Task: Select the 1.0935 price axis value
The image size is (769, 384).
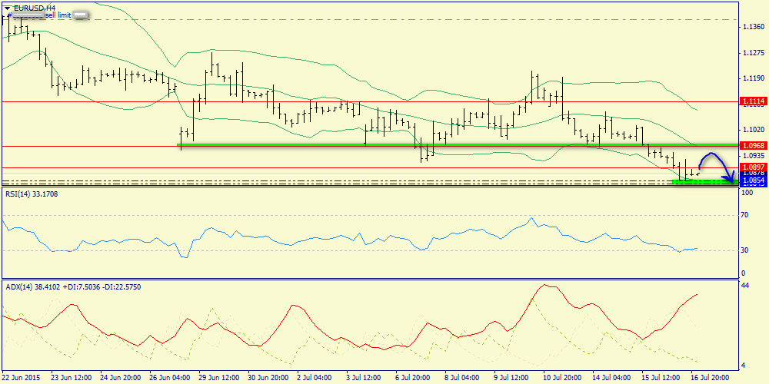Action: 754,156
